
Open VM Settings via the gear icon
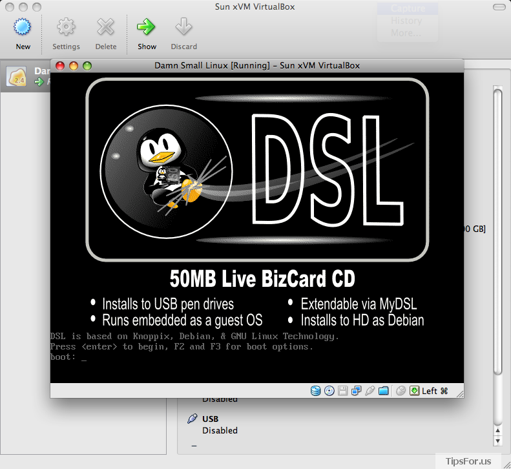click(x=66, y=26)
